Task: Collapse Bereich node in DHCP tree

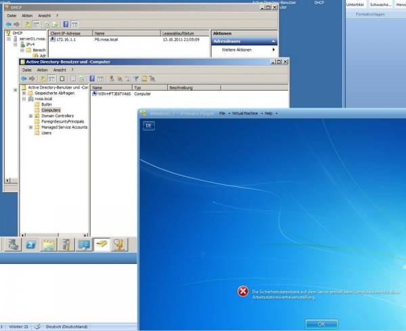Action: point(22,50)
